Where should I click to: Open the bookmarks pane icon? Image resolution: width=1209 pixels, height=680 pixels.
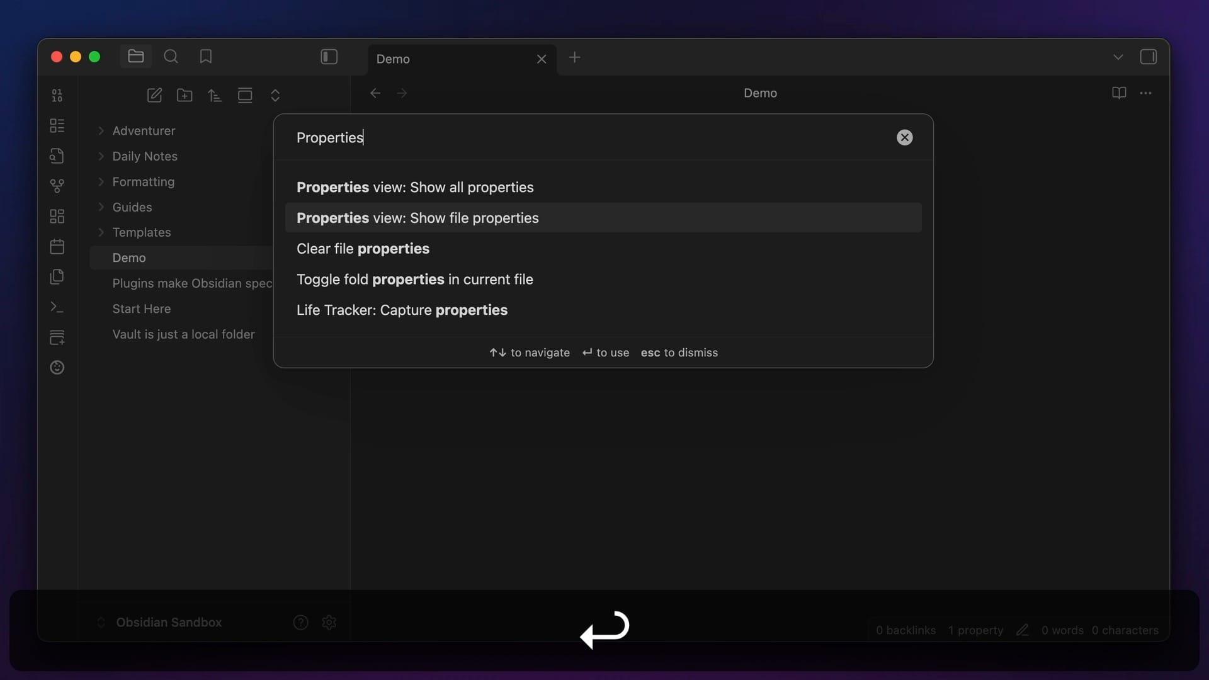[x=206, y=57]
